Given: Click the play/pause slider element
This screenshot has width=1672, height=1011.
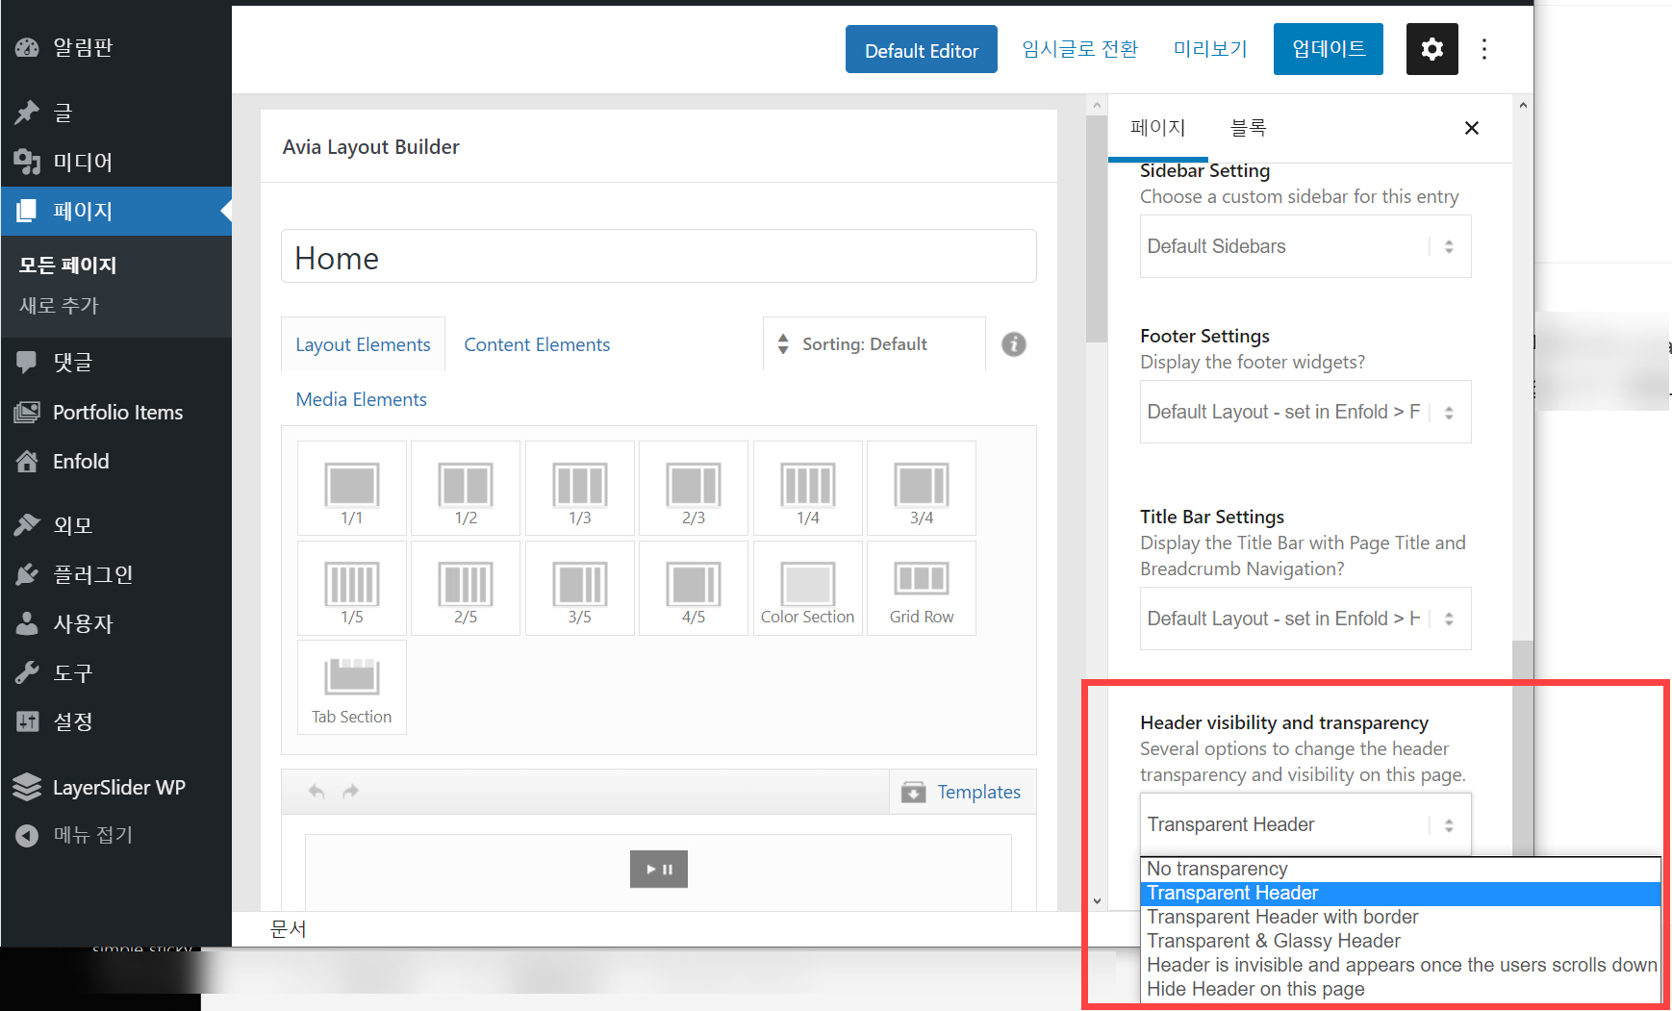Looking at the screenshot, I should (x=659, y=869).
